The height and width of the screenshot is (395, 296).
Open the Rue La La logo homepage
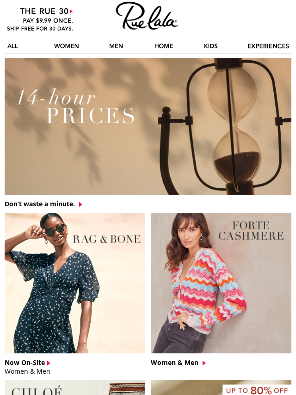147,16
